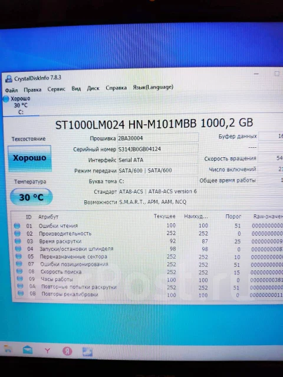Click the Наихуд... column header
The image size is (283, 377).
pos(196,216)
